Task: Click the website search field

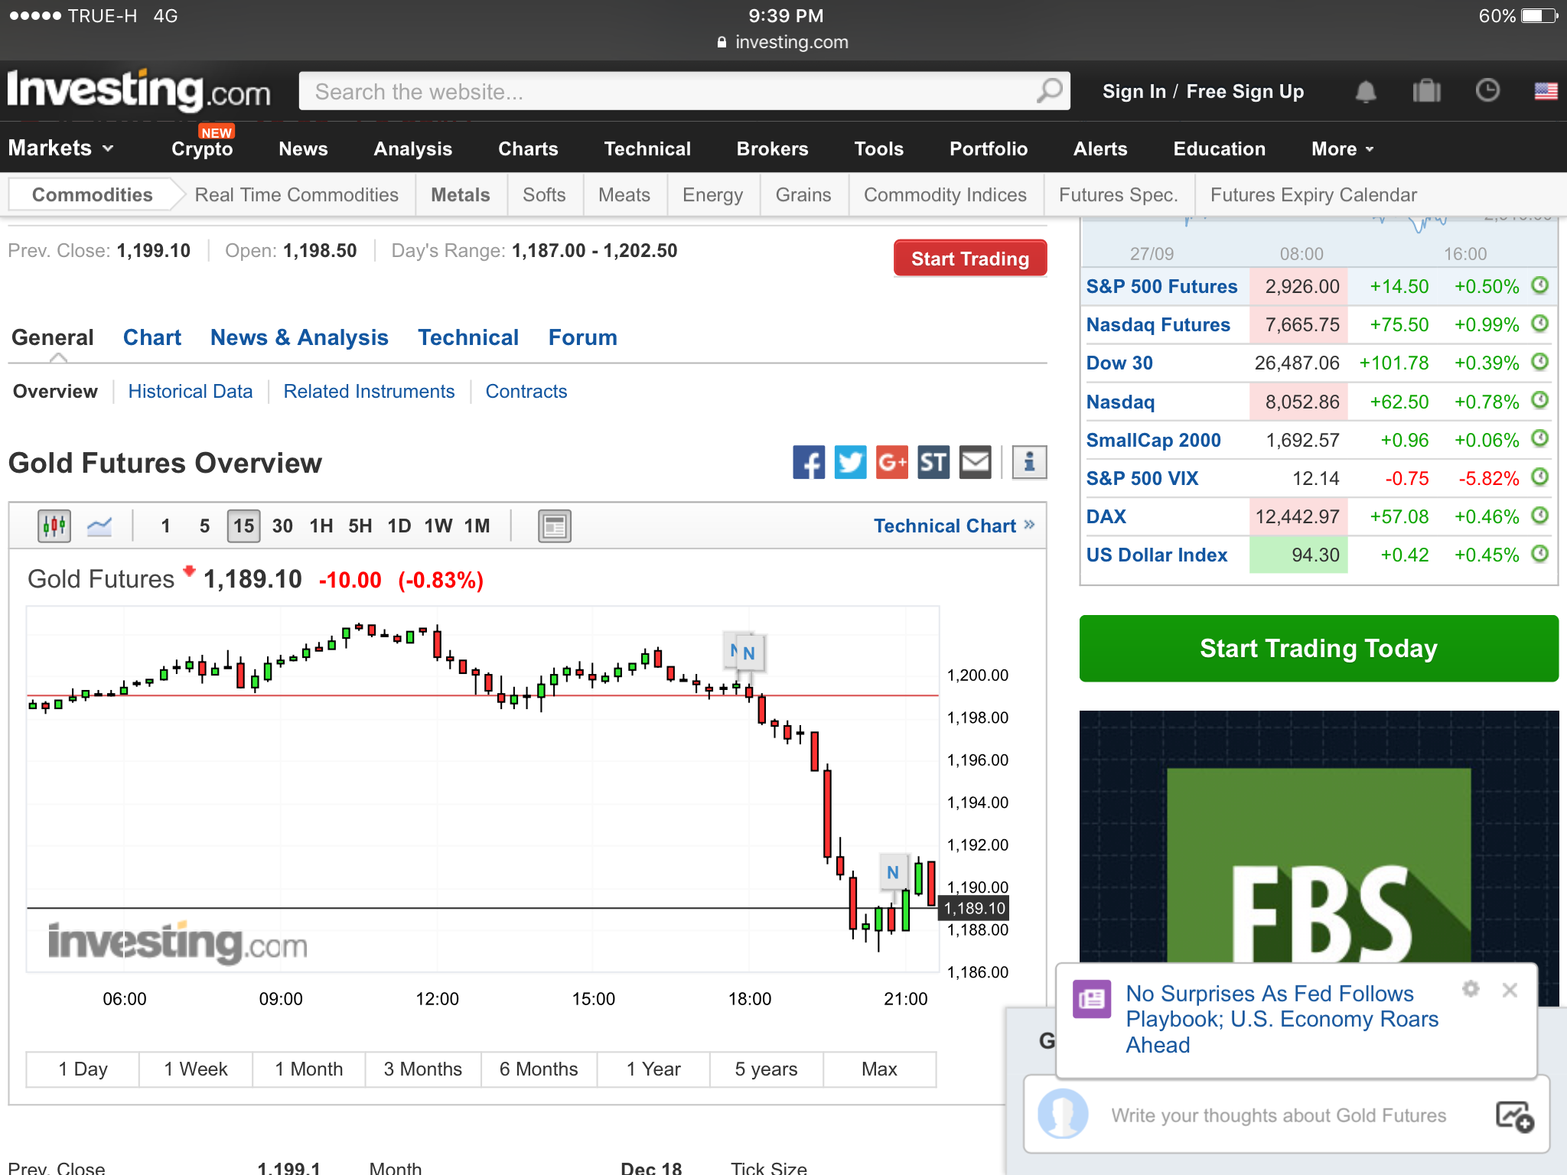Action: point(666,92)
